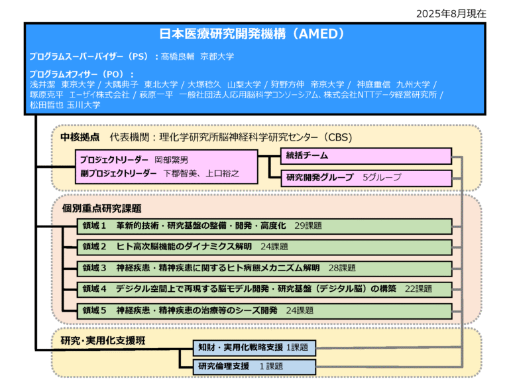509x382 pixels.
Task: Click the name 塚原克平 エーザイ株式会社
Action: click(x=80, y=95)
